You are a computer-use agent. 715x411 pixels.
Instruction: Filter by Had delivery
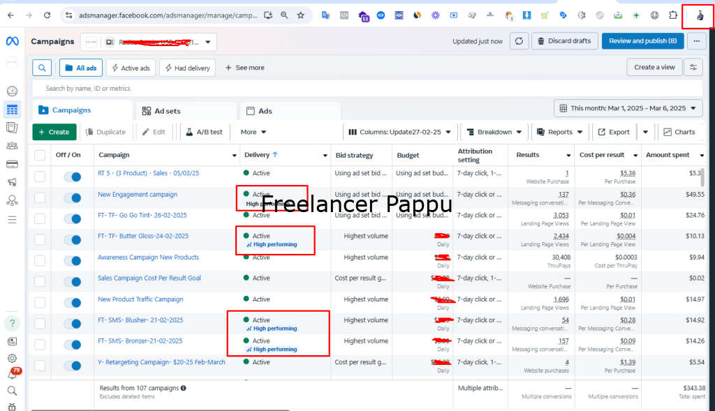[x=187, y=68]
